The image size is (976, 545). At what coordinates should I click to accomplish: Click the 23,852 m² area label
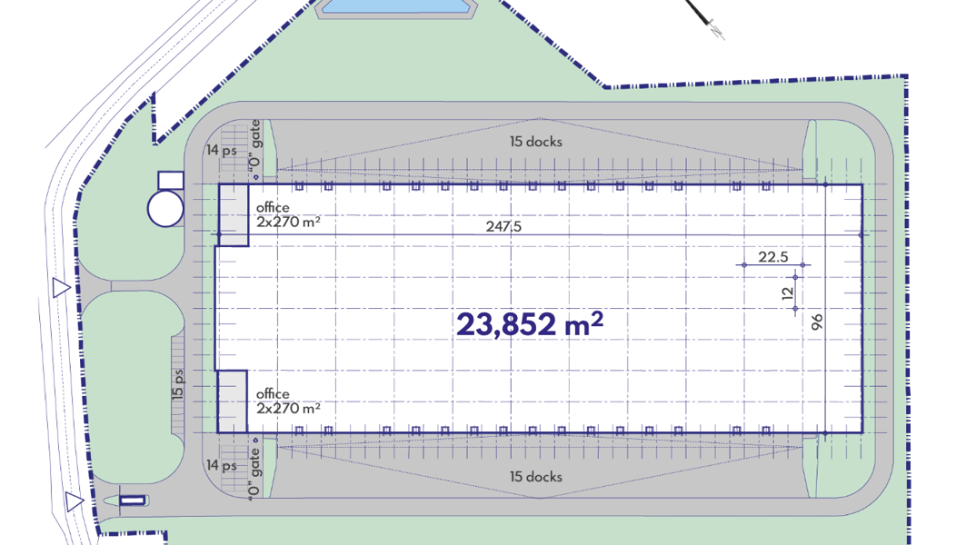530,324
